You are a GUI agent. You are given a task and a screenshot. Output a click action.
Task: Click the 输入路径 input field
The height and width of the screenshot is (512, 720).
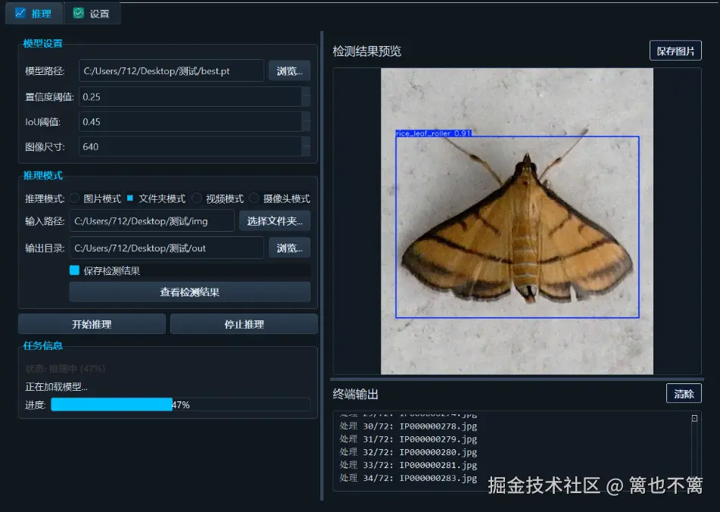[x=151, y=221]
